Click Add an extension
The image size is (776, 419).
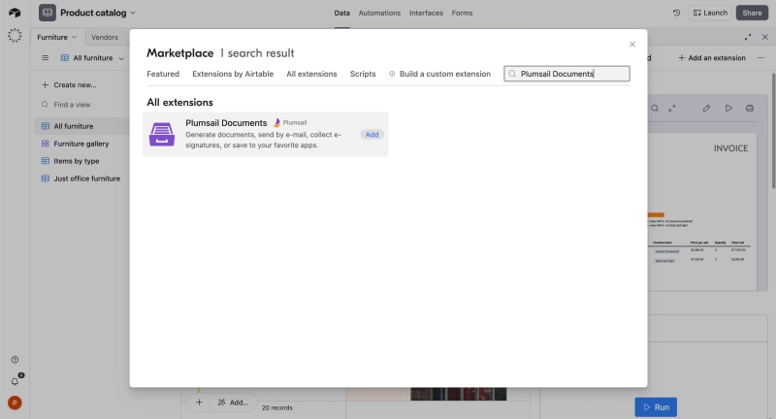click(x=712, y=58)
